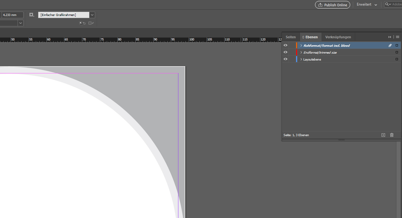Switch to the Seiten tab

pos(291,37)
